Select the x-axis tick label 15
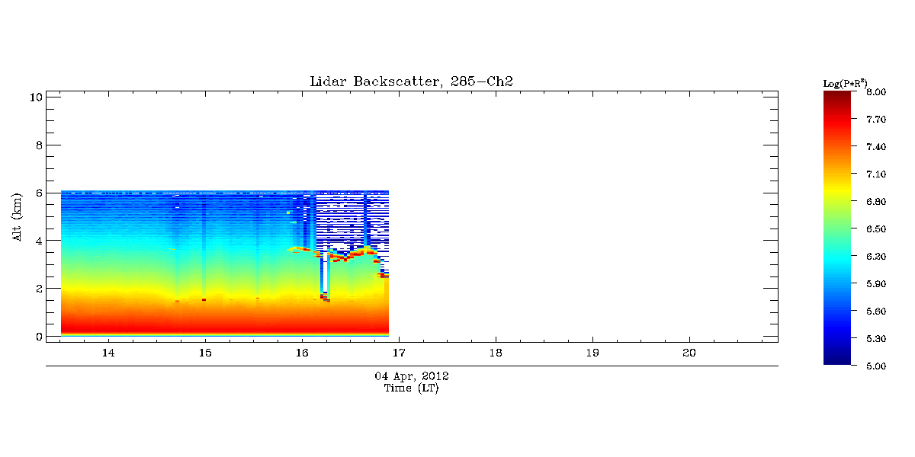915x457 pixels. (205, 353)
